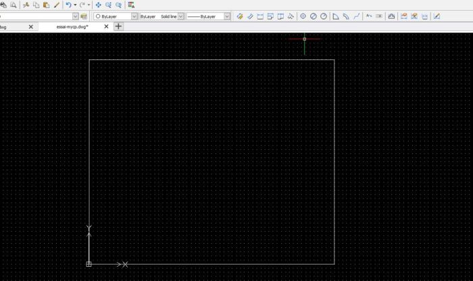Close the essai-mycp.dwg tab
473x281 pixels.
click(x=106, y=26)
